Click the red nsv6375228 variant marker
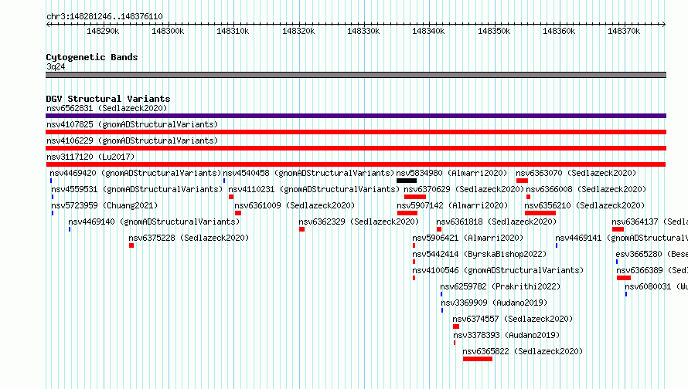Image resolution: width=688 pixels, height=389 pixels. (x=131, y=245)
